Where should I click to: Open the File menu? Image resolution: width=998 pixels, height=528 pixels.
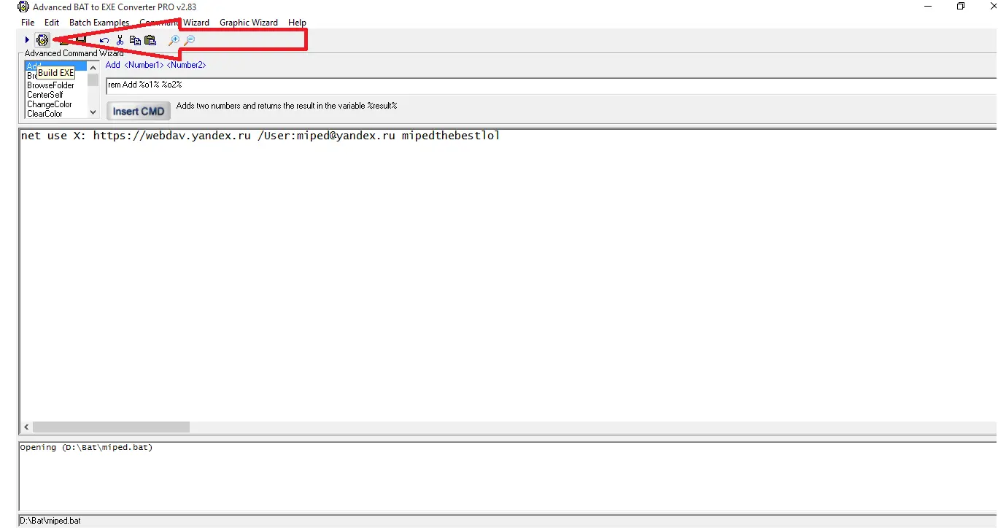click(28, 23)
